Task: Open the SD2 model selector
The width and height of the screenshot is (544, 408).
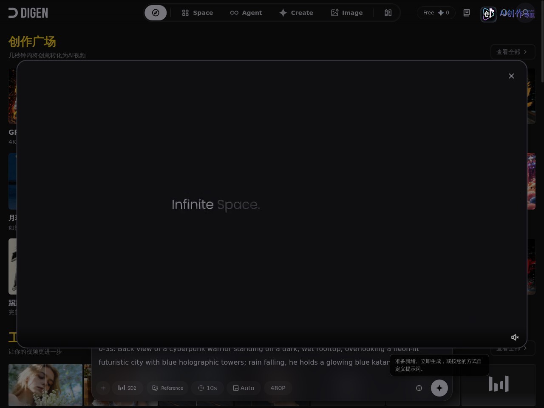Action: [127, 388]
